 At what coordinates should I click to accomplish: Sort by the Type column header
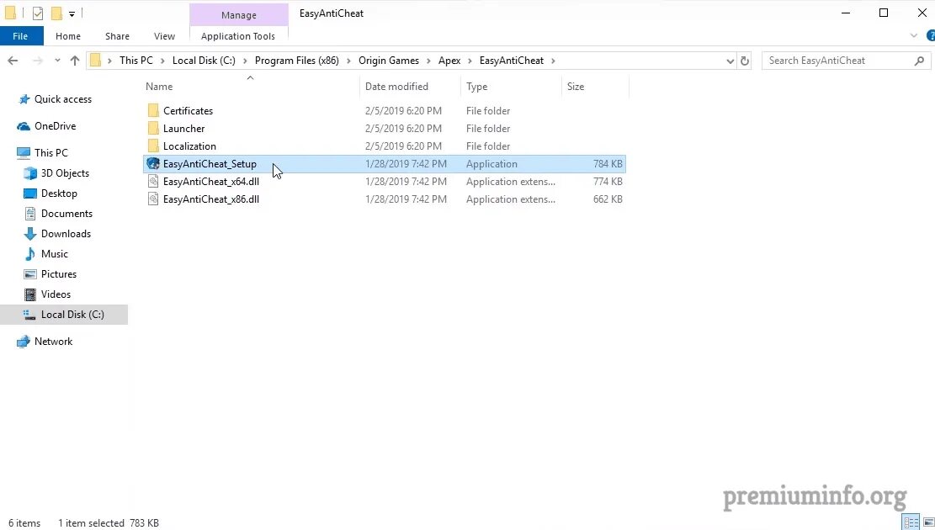click(x=477, y=87)
